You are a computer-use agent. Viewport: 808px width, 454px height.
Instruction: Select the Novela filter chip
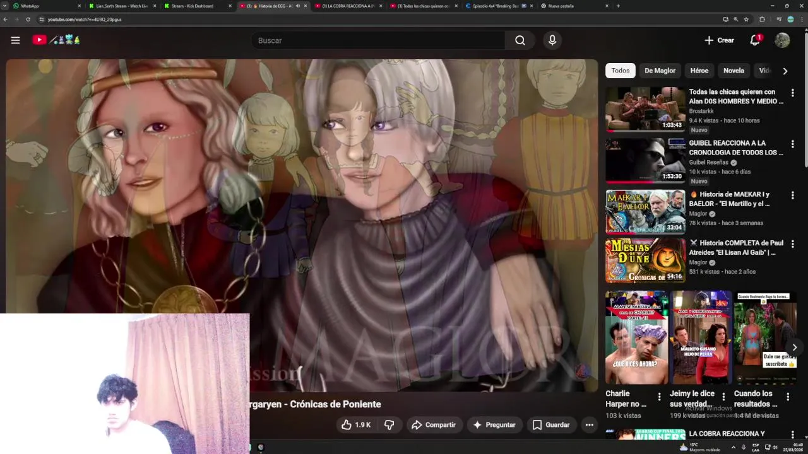(x=734, y=71)
